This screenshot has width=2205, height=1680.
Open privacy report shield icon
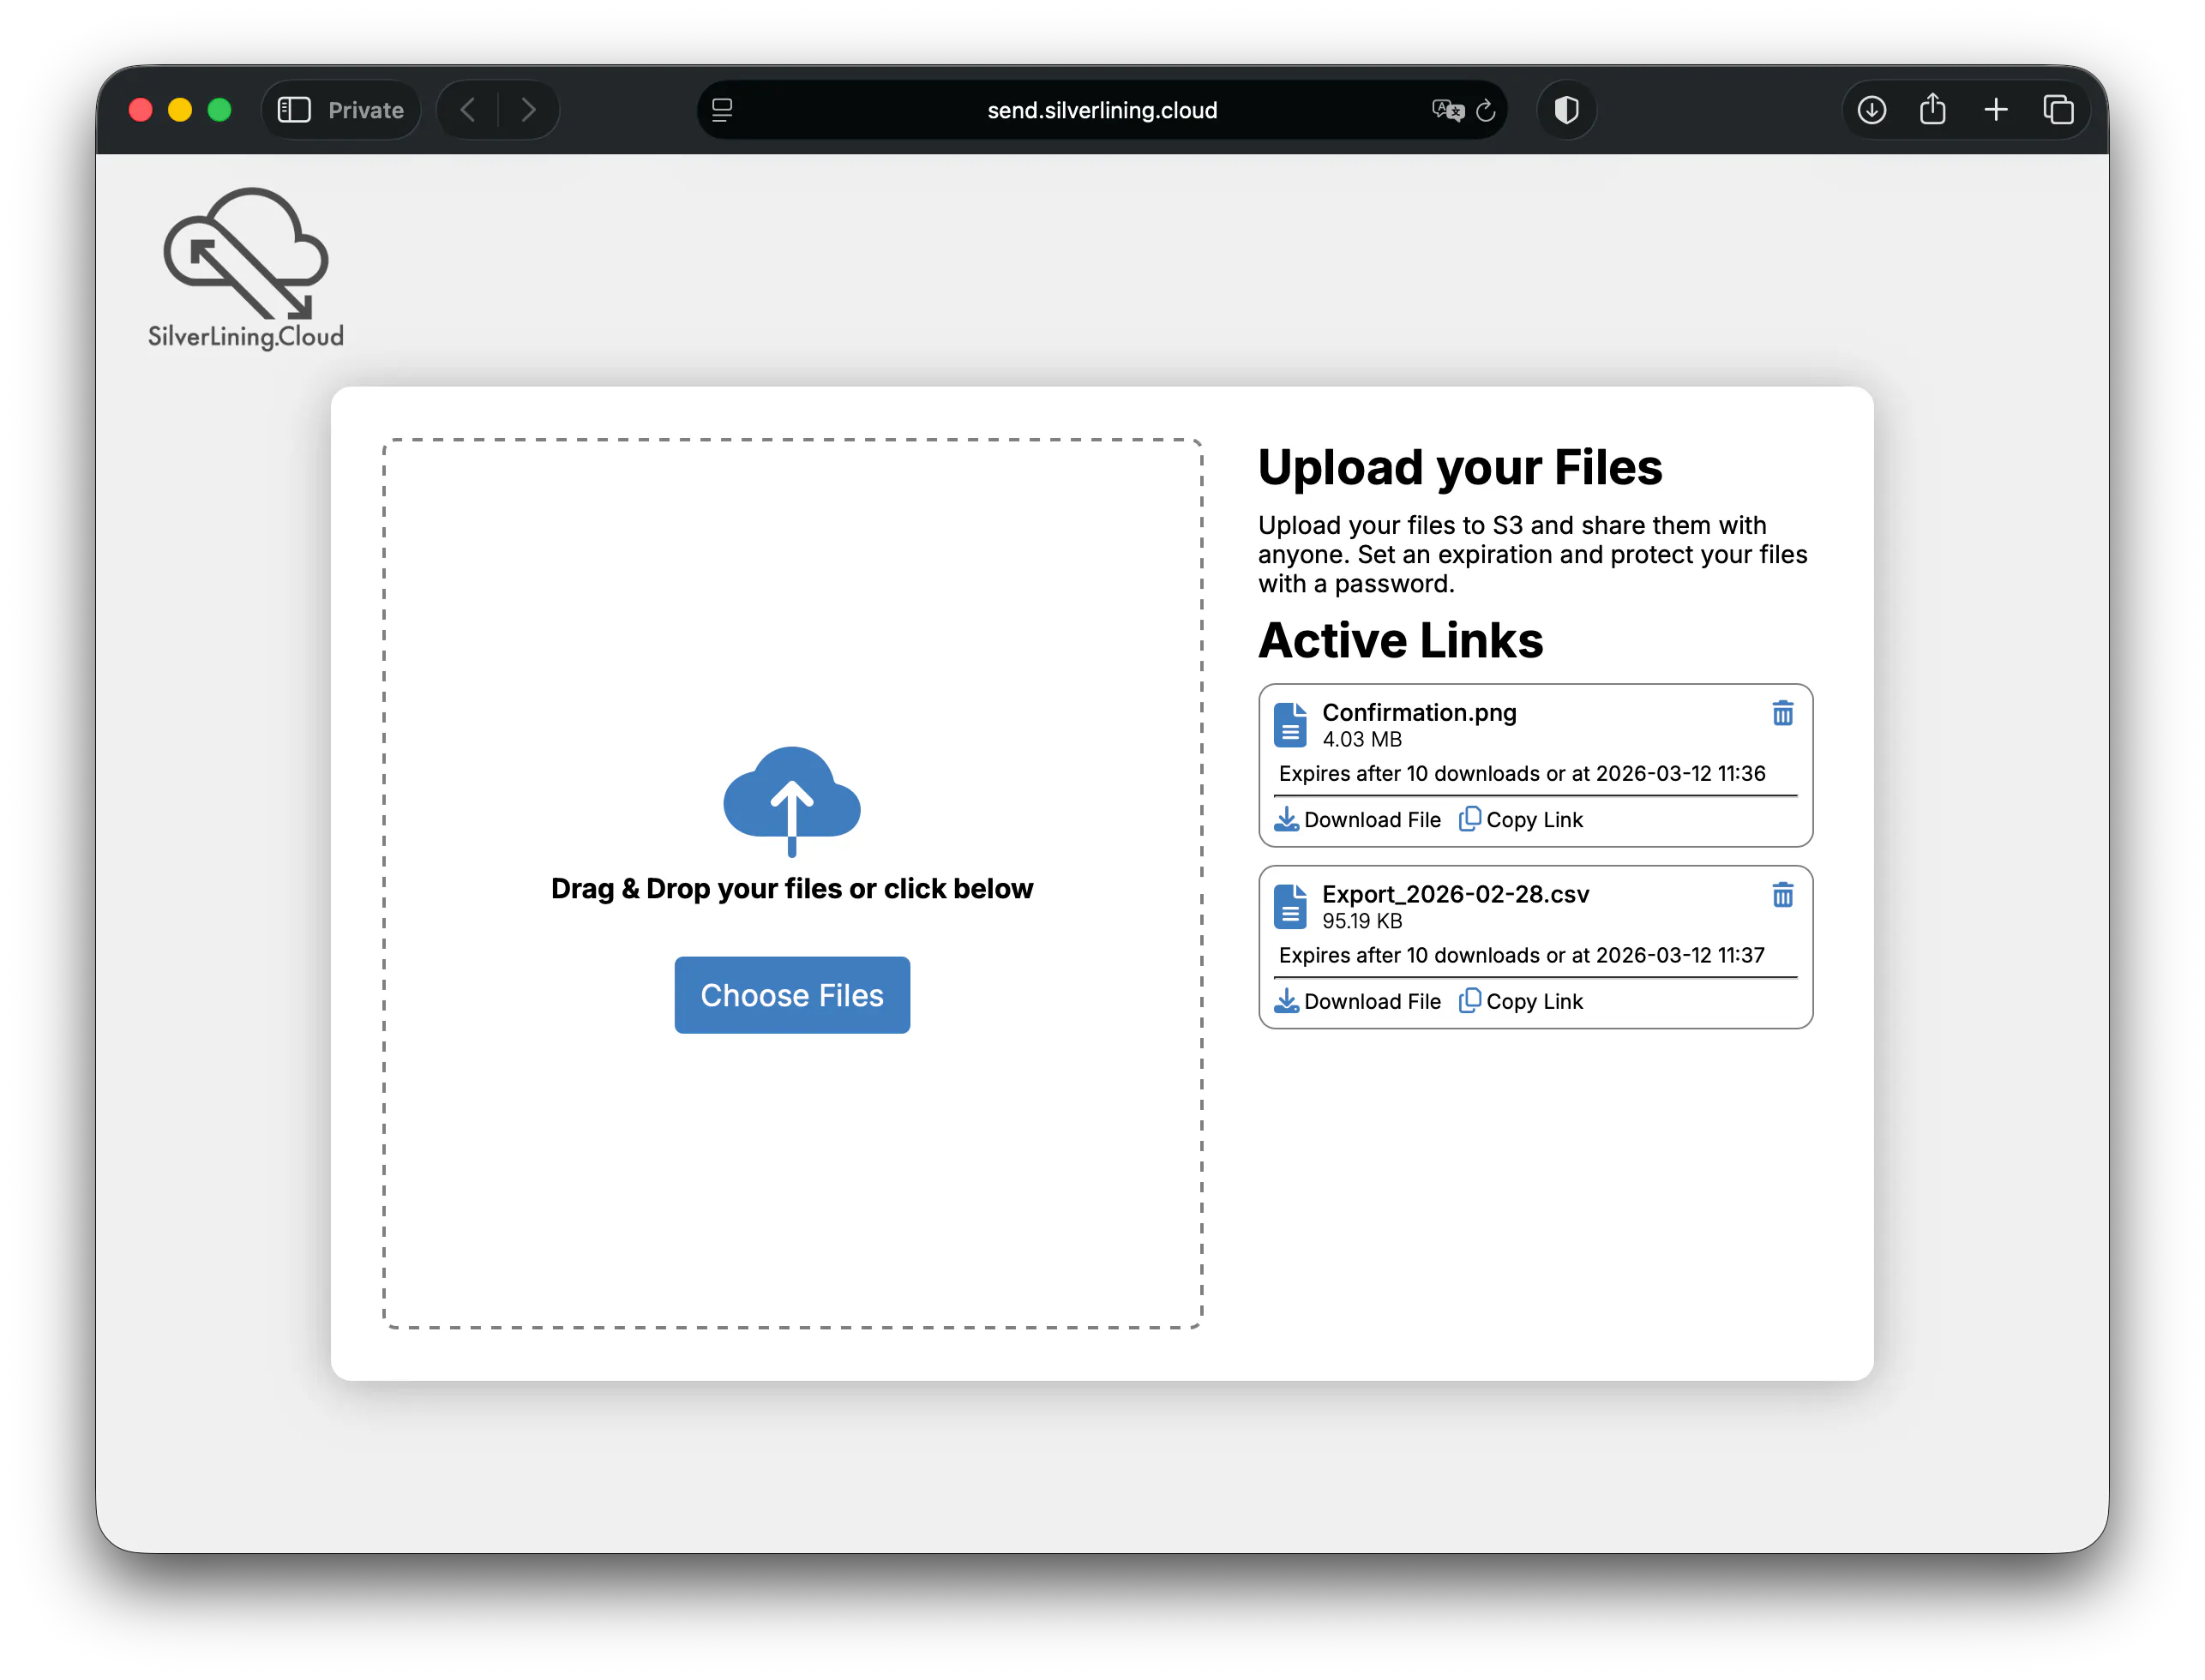point(1566,110)
